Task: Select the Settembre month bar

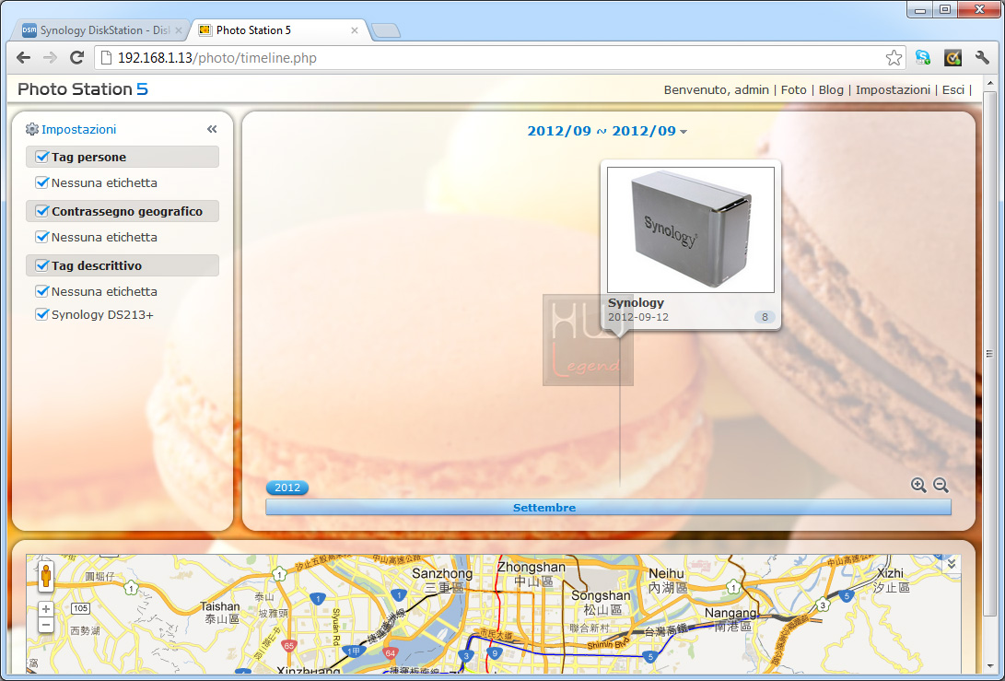Action: click(x=608, y=507)
